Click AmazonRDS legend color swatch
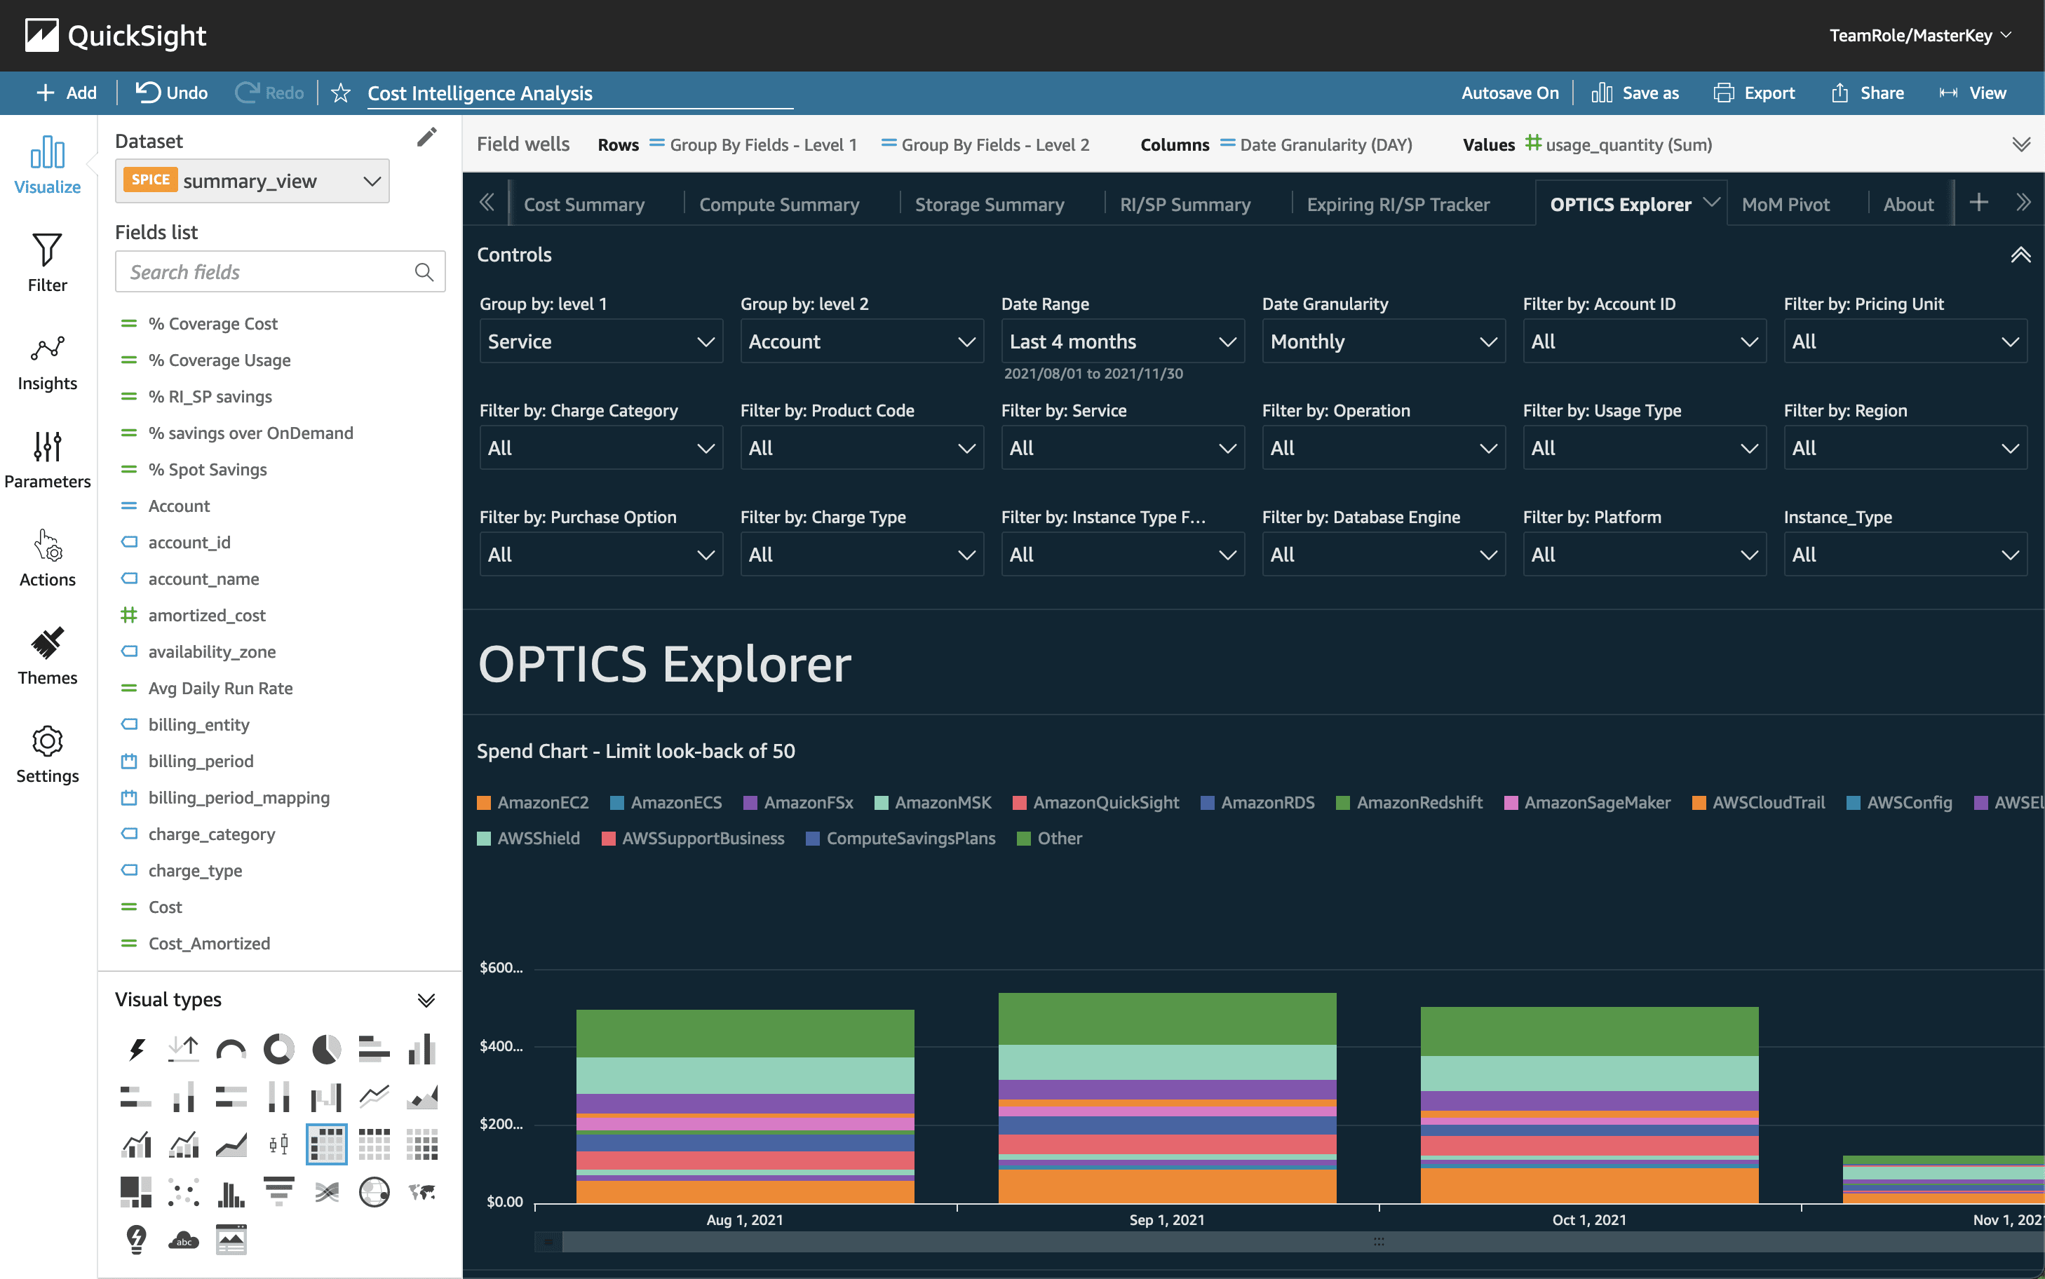The image size is (2045, 1279). pos(1207,803)
